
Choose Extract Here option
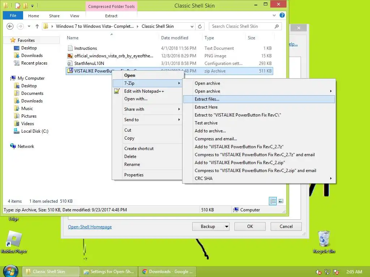259,107
